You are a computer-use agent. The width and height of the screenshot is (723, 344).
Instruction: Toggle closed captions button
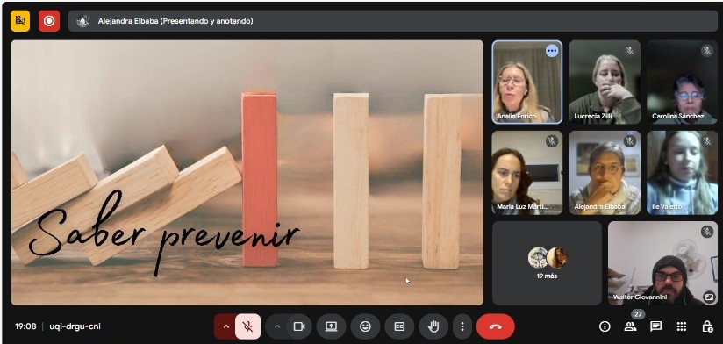tap(399, 326)
